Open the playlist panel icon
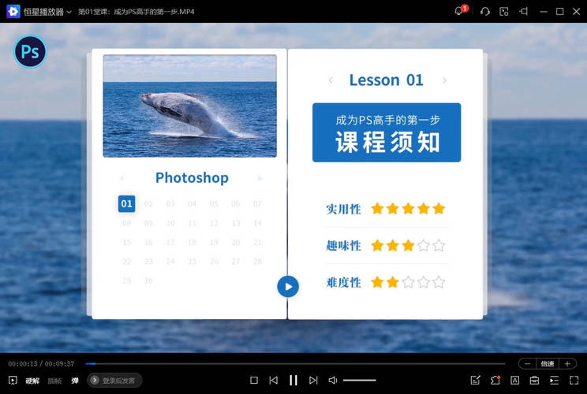The height and width of the screenshot is (394, 587). (x=554, y=380)
